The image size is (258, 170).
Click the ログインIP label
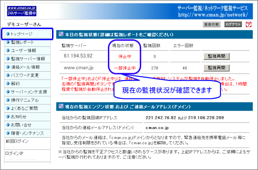(15, 154)
